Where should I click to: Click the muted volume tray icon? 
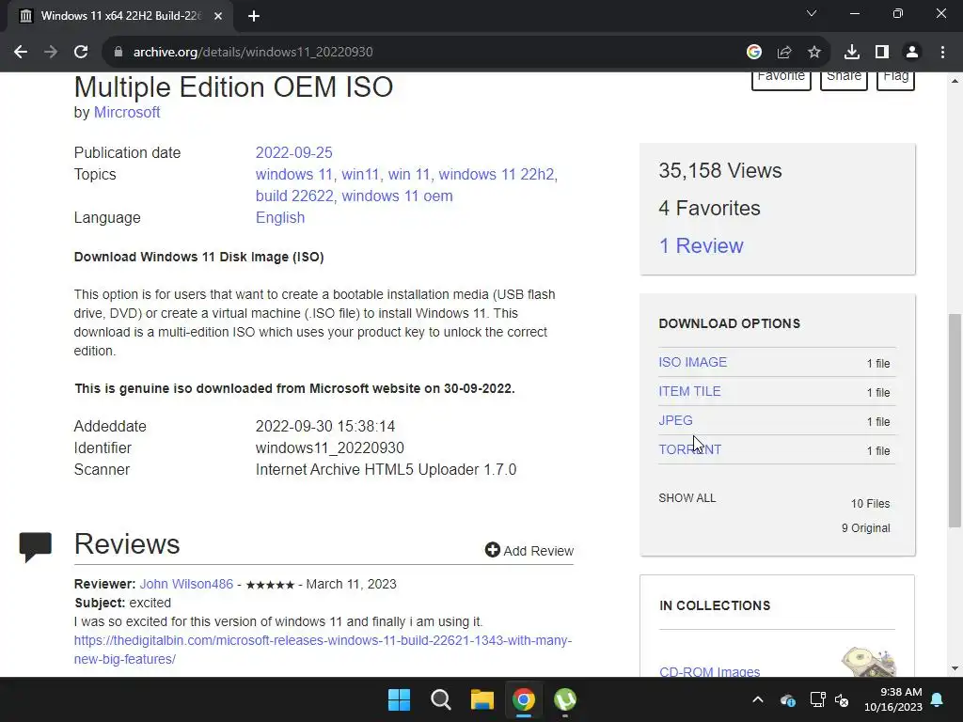(842, 699)
